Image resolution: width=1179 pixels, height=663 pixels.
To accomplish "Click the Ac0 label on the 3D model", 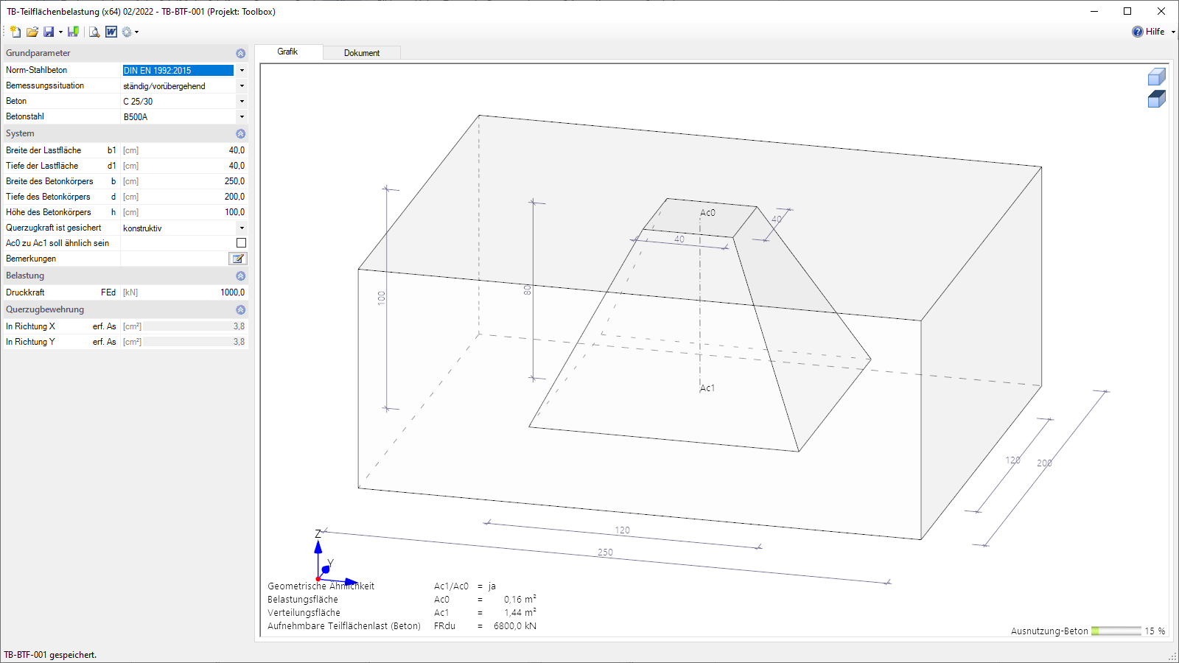I will pos(707,213).
